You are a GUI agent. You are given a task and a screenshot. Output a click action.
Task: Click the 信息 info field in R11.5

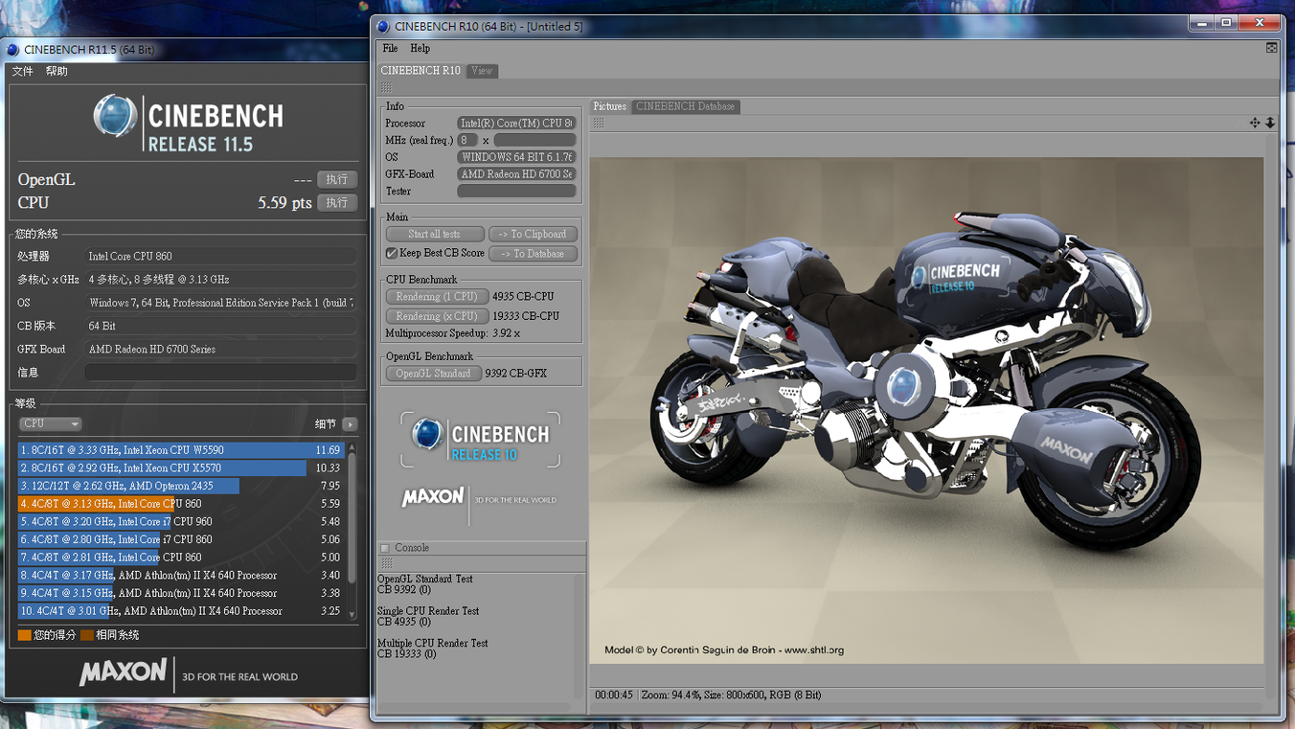[220, 373]
